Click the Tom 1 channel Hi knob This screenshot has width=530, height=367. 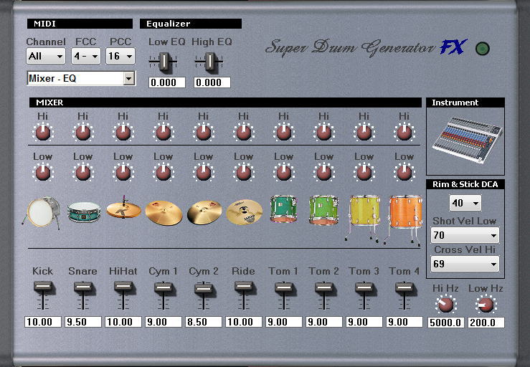pos(283,132)
